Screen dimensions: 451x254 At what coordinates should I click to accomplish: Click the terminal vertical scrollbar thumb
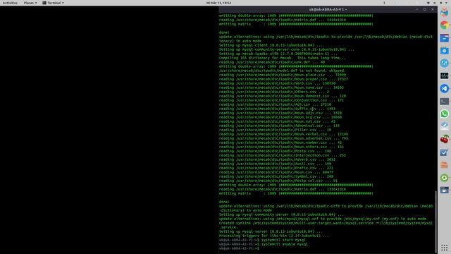435,221
